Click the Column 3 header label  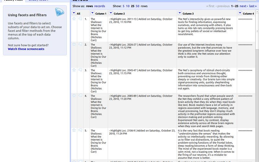click(188, 14)
